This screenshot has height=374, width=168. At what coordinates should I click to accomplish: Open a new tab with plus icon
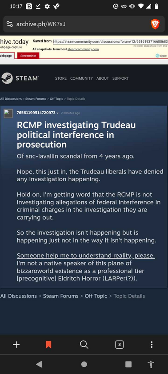point(16,345)
